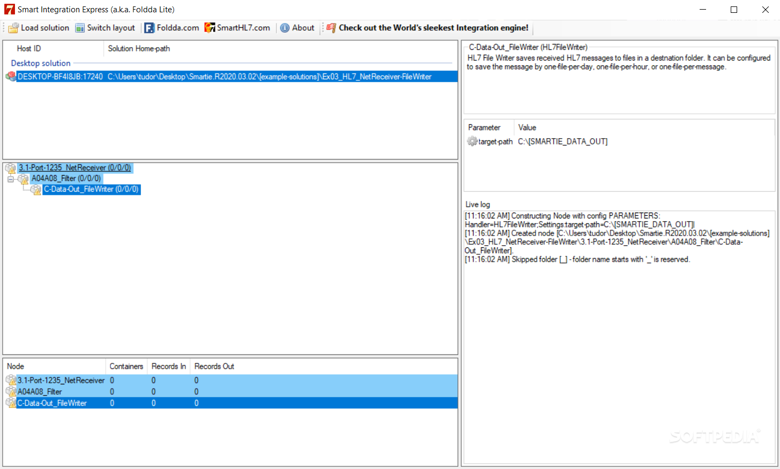
Task: Click the A04A08_Filter icon in node table
Action: 11,391
